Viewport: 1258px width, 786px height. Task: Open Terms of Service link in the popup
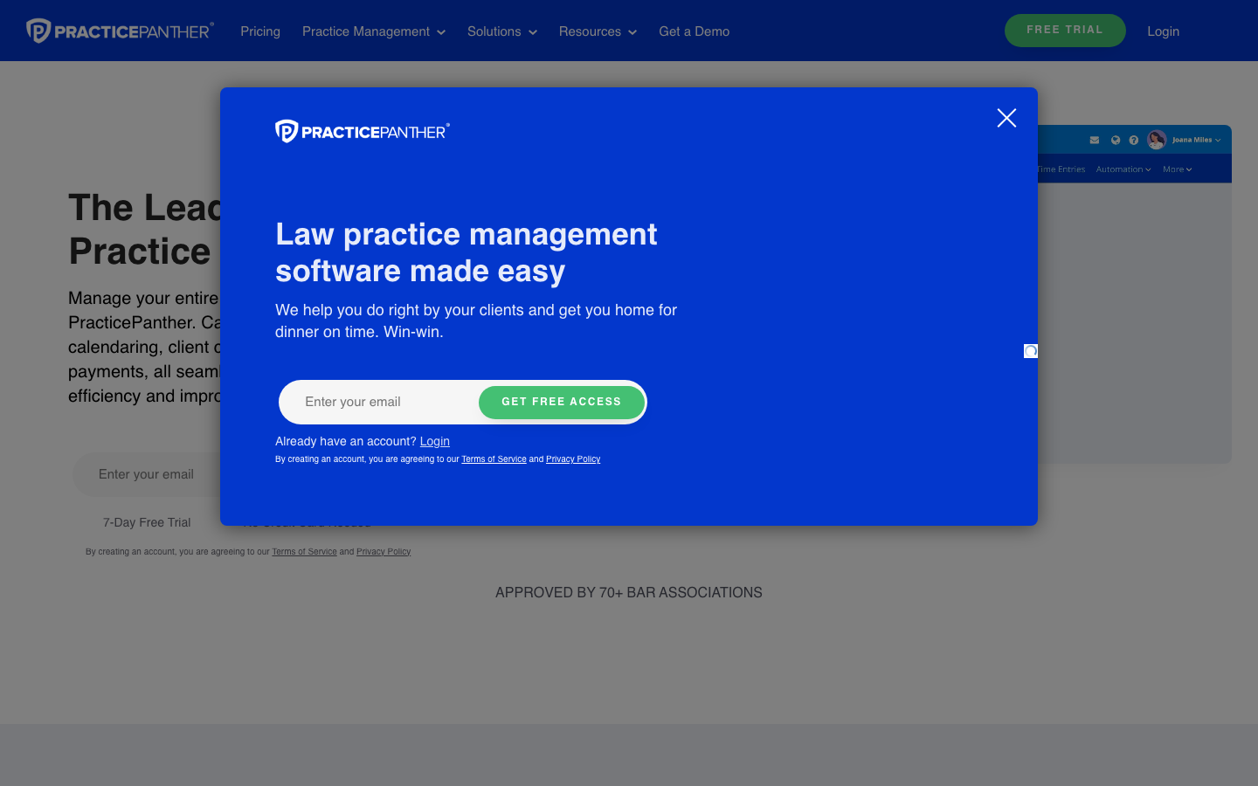[x=494, y=459]
